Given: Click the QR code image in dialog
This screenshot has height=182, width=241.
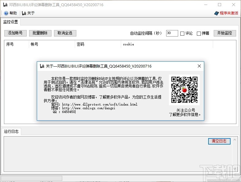Looking at the screenshot, I should coord(184,90).
